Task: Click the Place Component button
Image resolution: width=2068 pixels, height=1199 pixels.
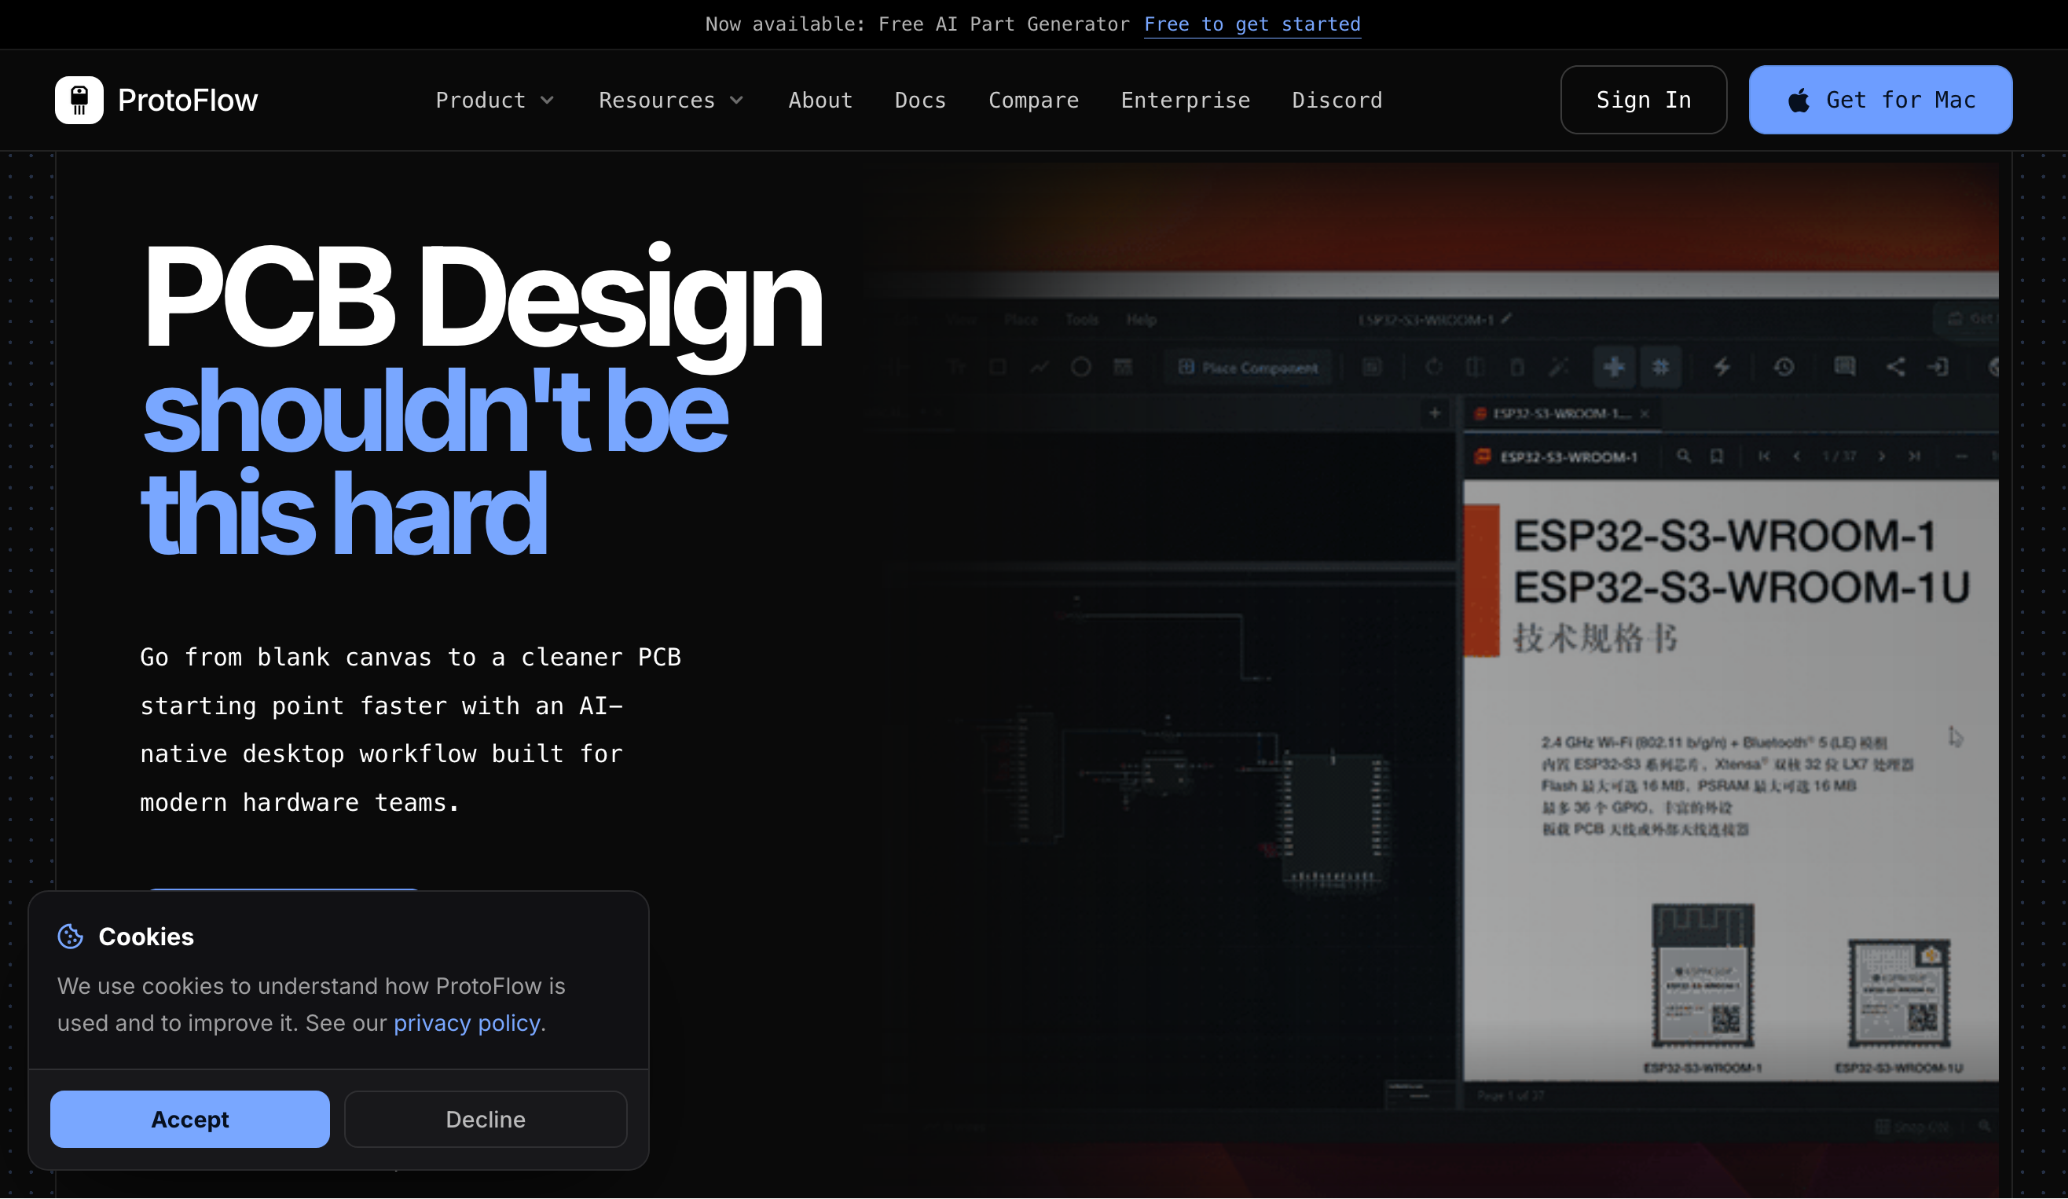Action: click(x=1248, y=368)
